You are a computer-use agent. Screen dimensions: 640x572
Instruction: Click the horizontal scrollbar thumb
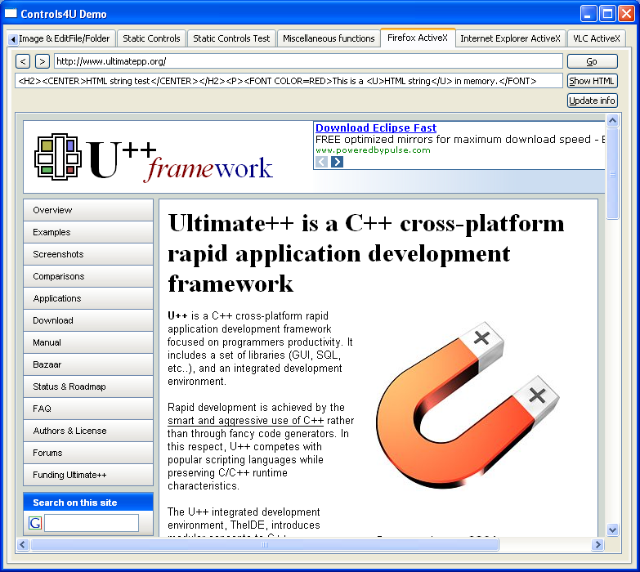point(265,545)
